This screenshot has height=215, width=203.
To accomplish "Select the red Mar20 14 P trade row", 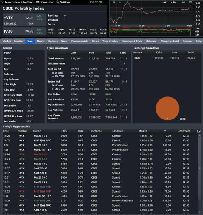I will click(x=100, y=154).
